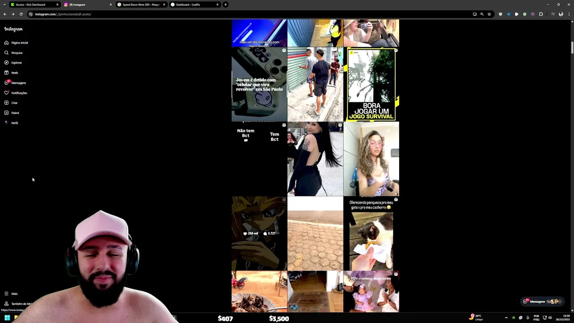Open the Chrome profile avatar
The width and height of the screenshot is (574, 323).
click(561, 14)
